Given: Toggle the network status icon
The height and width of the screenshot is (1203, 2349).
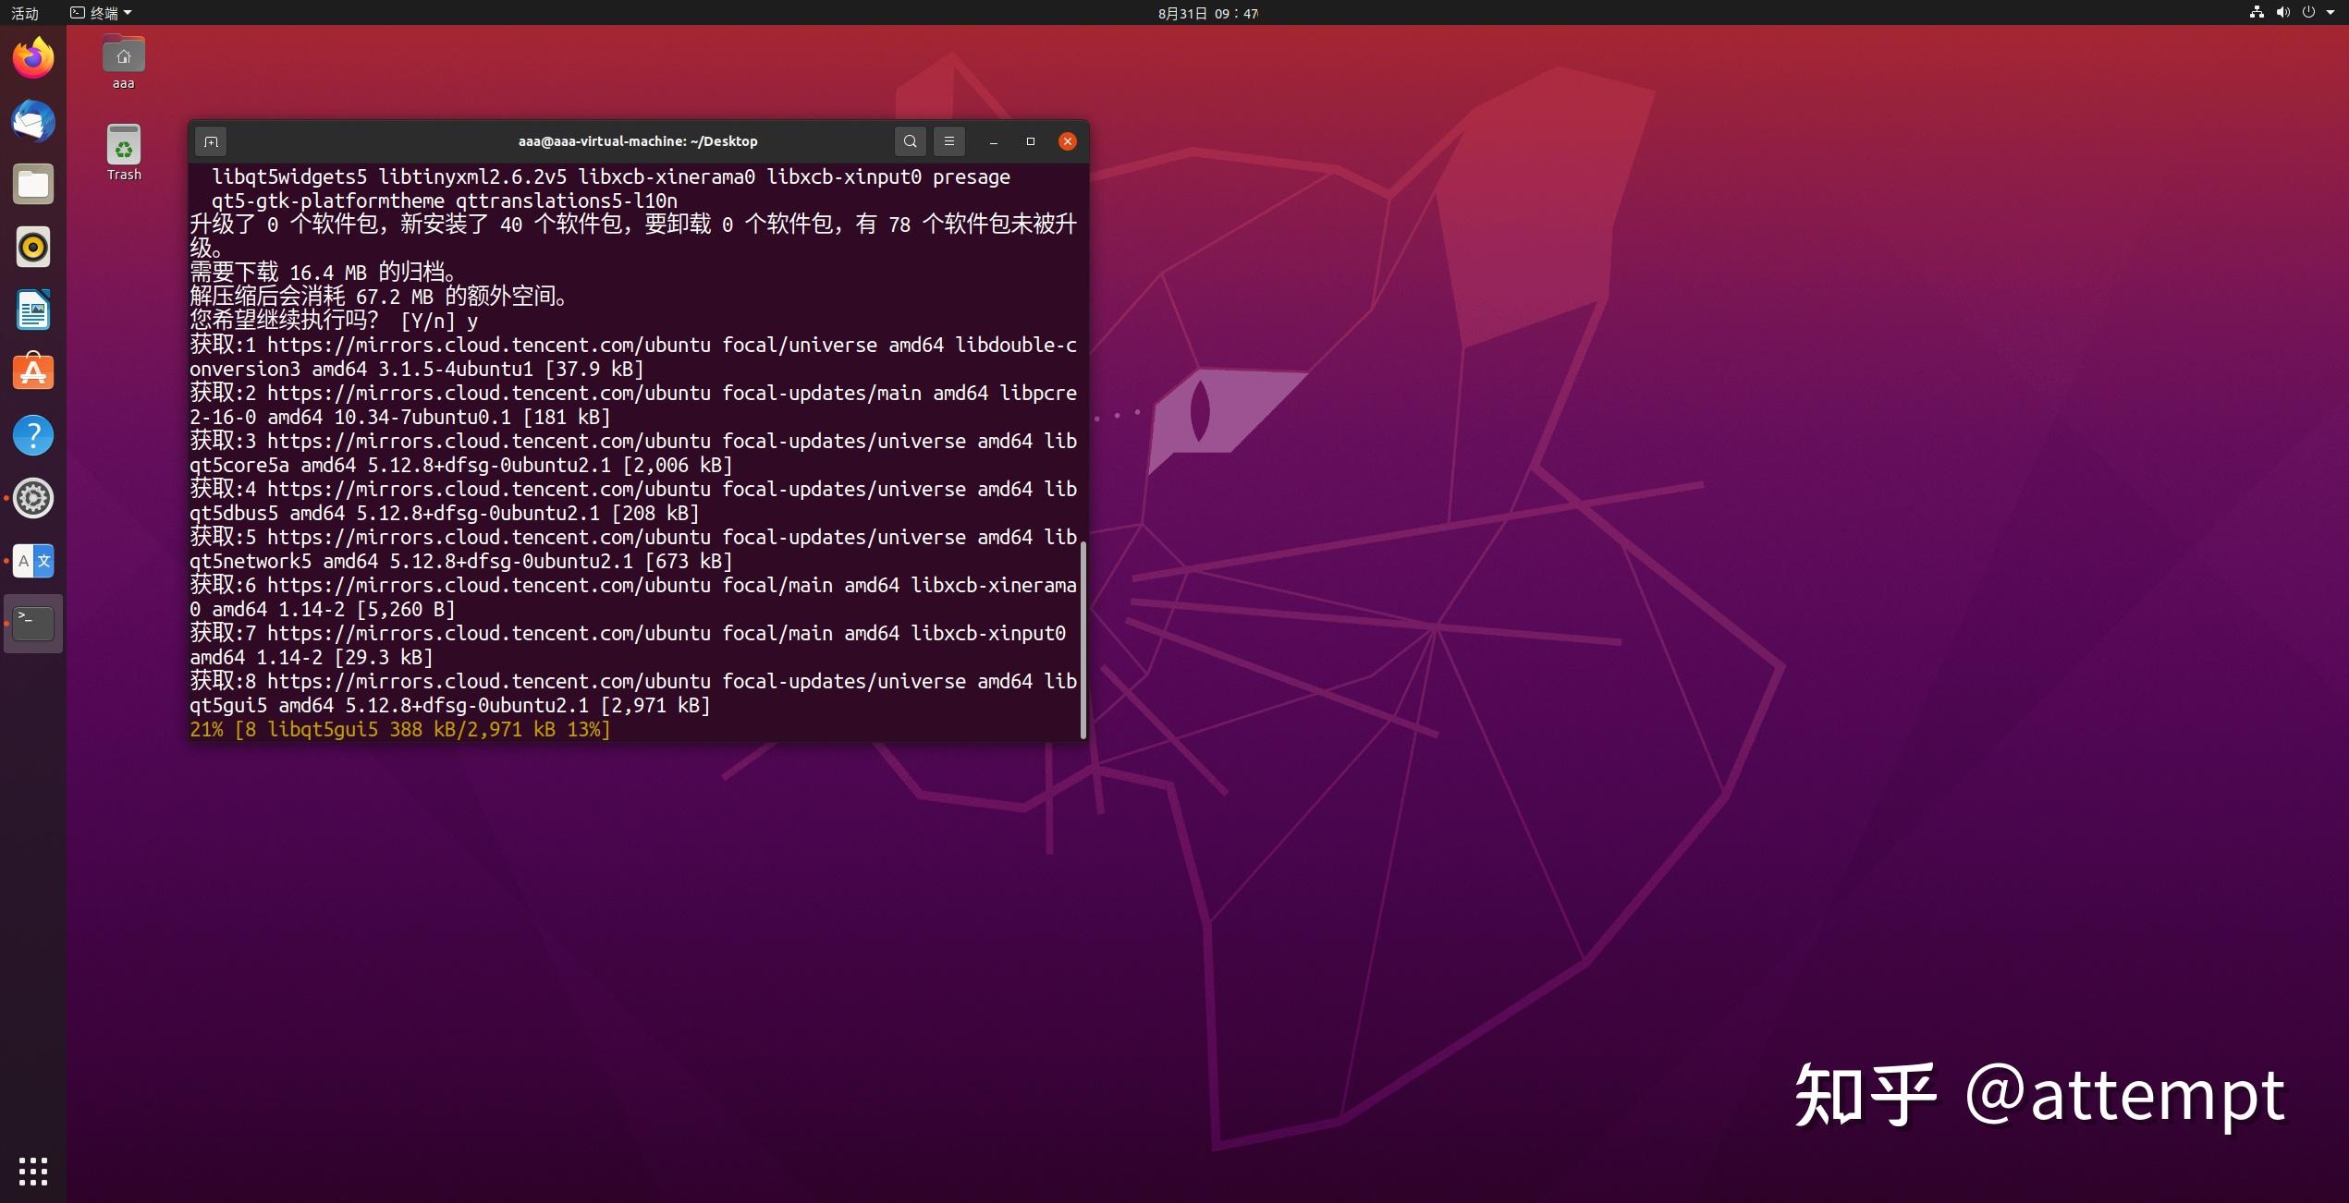Looking at the screenshot, I should 2256,12.
